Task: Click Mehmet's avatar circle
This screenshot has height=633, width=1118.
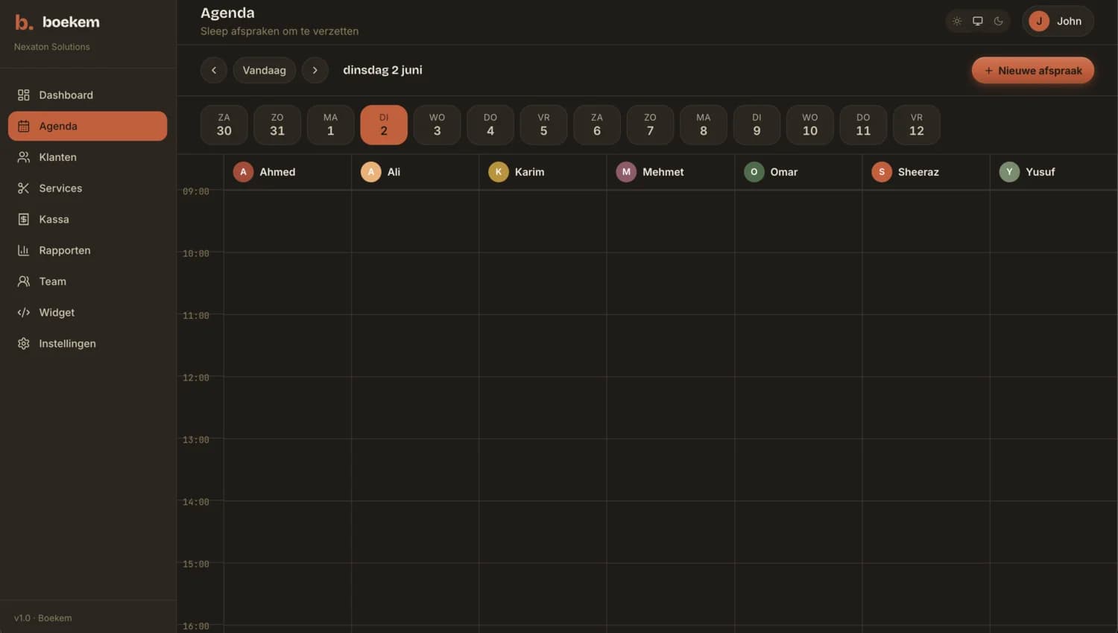Action: pos(626,172)
